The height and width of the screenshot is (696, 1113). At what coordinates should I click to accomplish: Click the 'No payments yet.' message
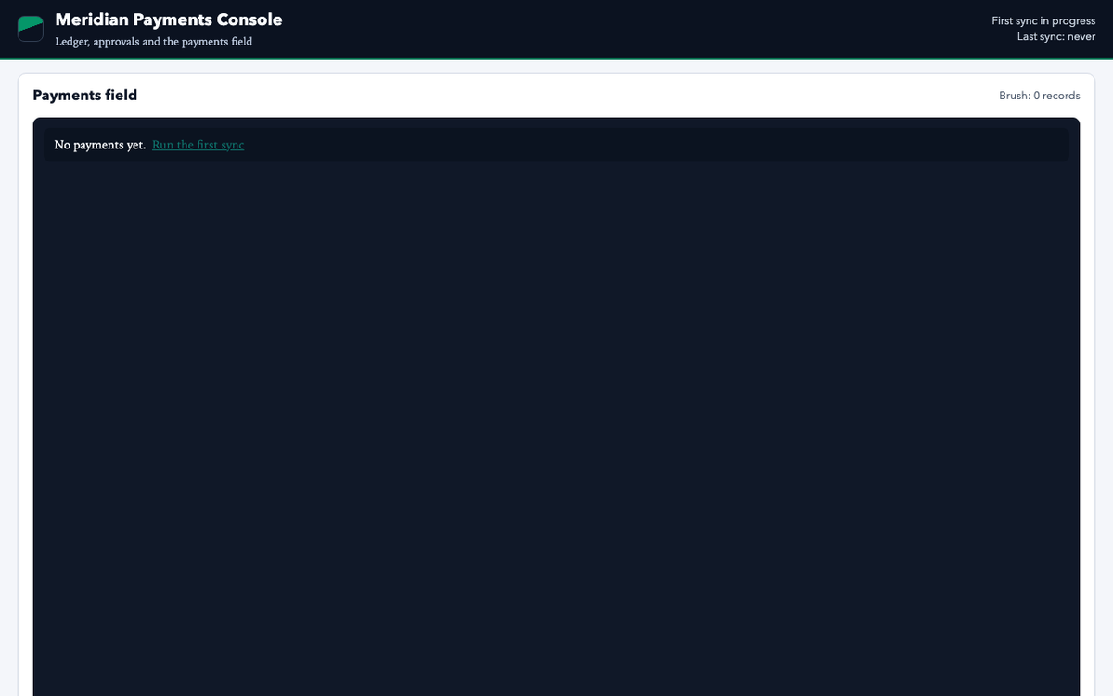coord(100,145)
